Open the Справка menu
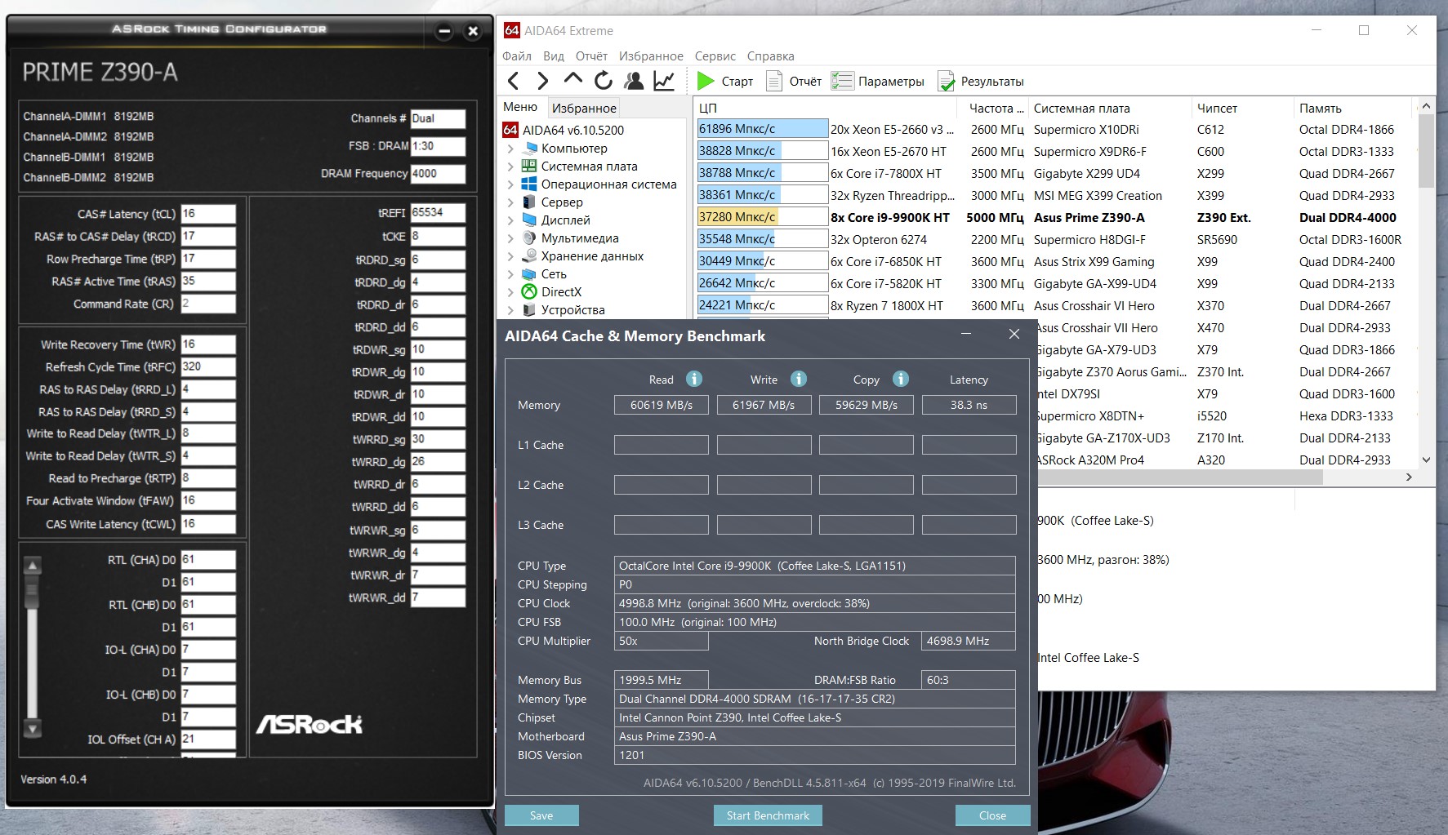This screenshot has width=1448, height=835. (770, 56)
